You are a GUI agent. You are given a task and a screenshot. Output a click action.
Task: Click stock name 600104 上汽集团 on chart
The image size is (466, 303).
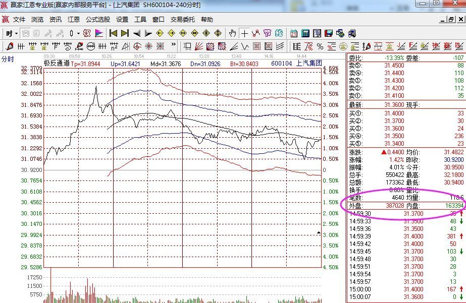point(296,63)
